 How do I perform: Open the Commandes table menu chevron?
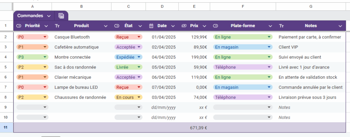point(49,16)
